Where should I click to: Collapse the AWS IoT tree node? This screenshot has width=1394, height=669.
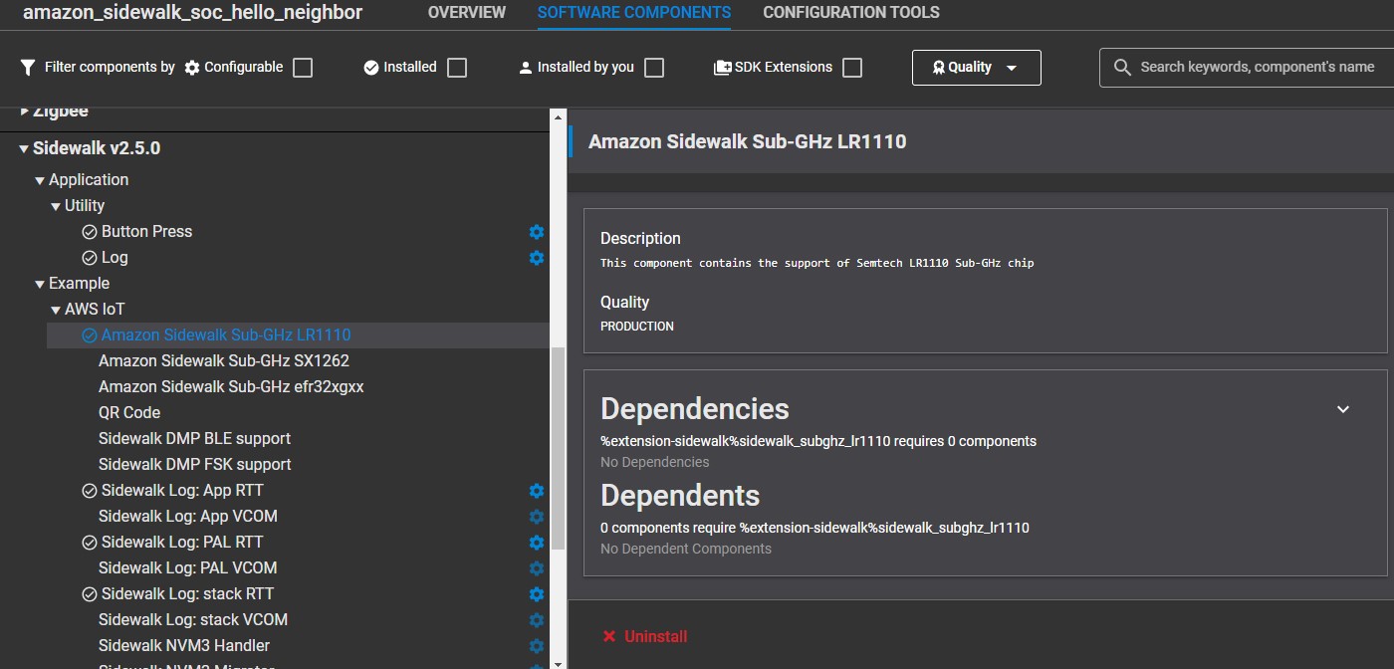pyautogui.click(x=55, y=309)
